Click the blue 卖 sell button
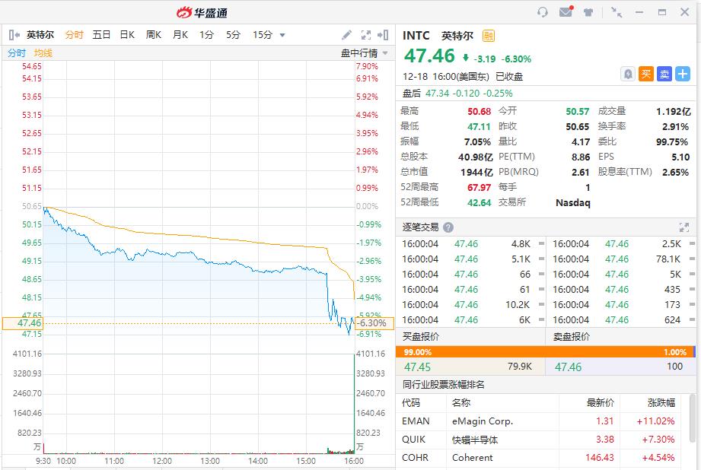Viewport: 701px width, 470px height. pyautogui.click(x=664, y=74)
